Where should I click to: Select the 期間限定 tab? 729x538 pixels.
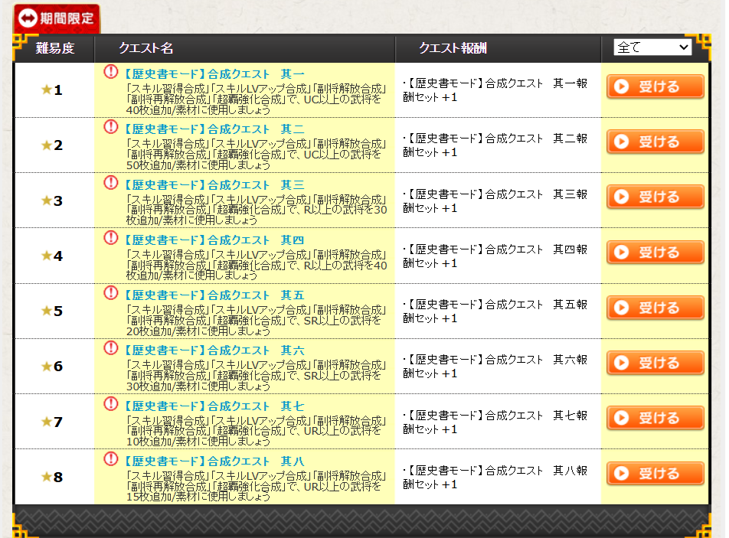[x=57, y=18]
